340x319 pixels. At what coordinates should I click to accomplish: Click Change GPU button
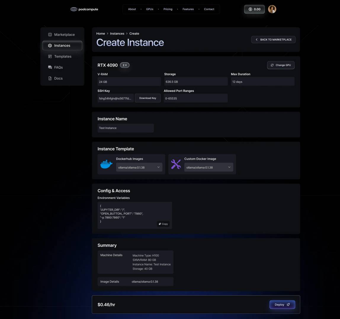pyautogui.click(x=281, y=65)
